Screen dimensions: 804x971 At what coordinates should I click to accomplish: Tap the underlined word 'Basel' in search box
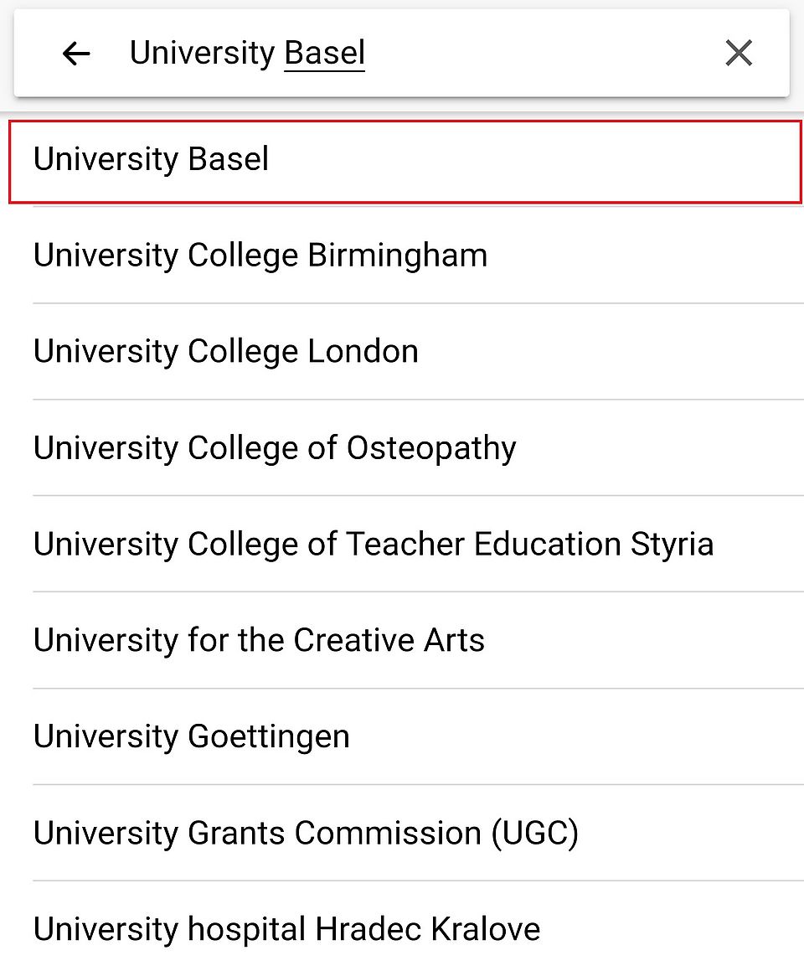coord(325,54)
